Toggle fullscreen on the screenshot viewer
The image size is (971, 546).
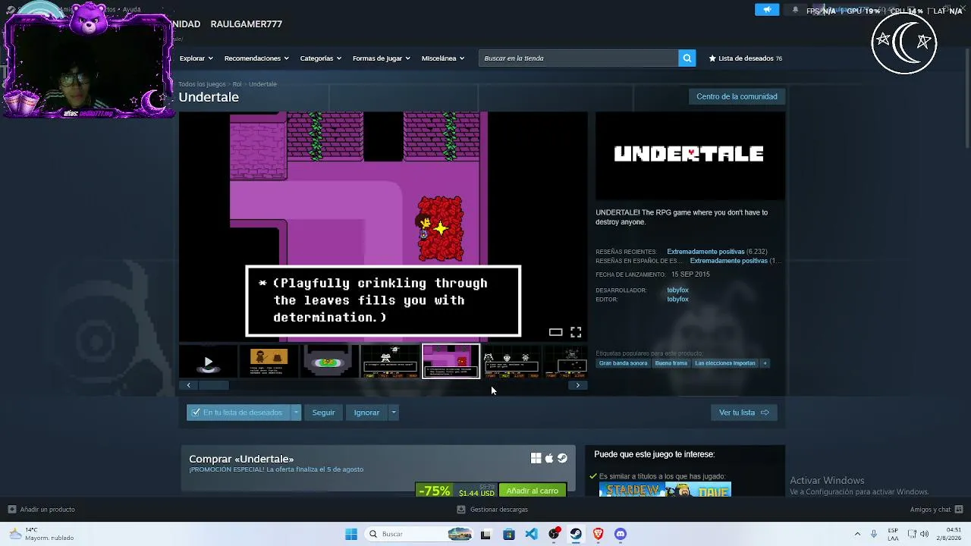pyautogui.click(x=576, y=332)
